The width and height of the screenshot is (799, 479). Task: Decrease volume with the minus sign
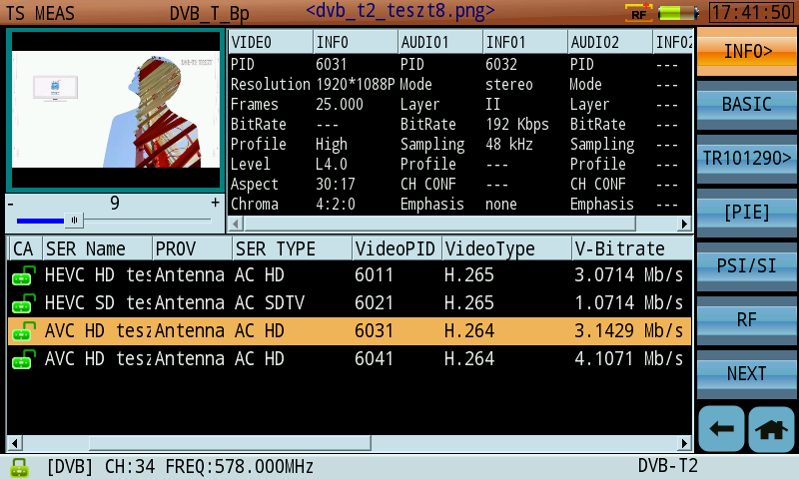click(x=11, y=203)
